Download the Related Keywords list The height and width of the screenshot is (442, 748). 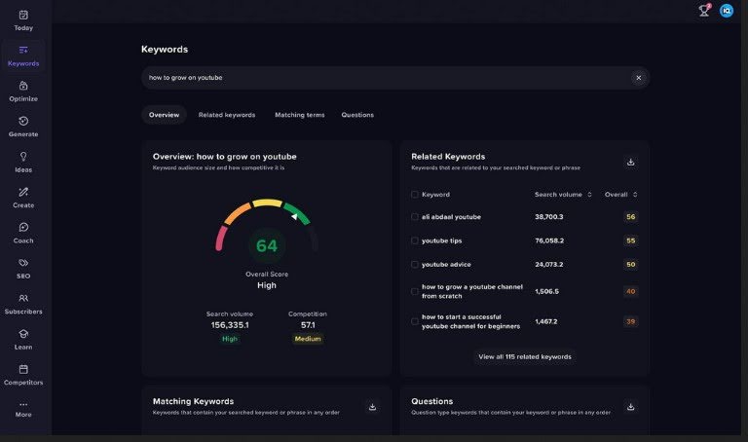coord(630,162)
